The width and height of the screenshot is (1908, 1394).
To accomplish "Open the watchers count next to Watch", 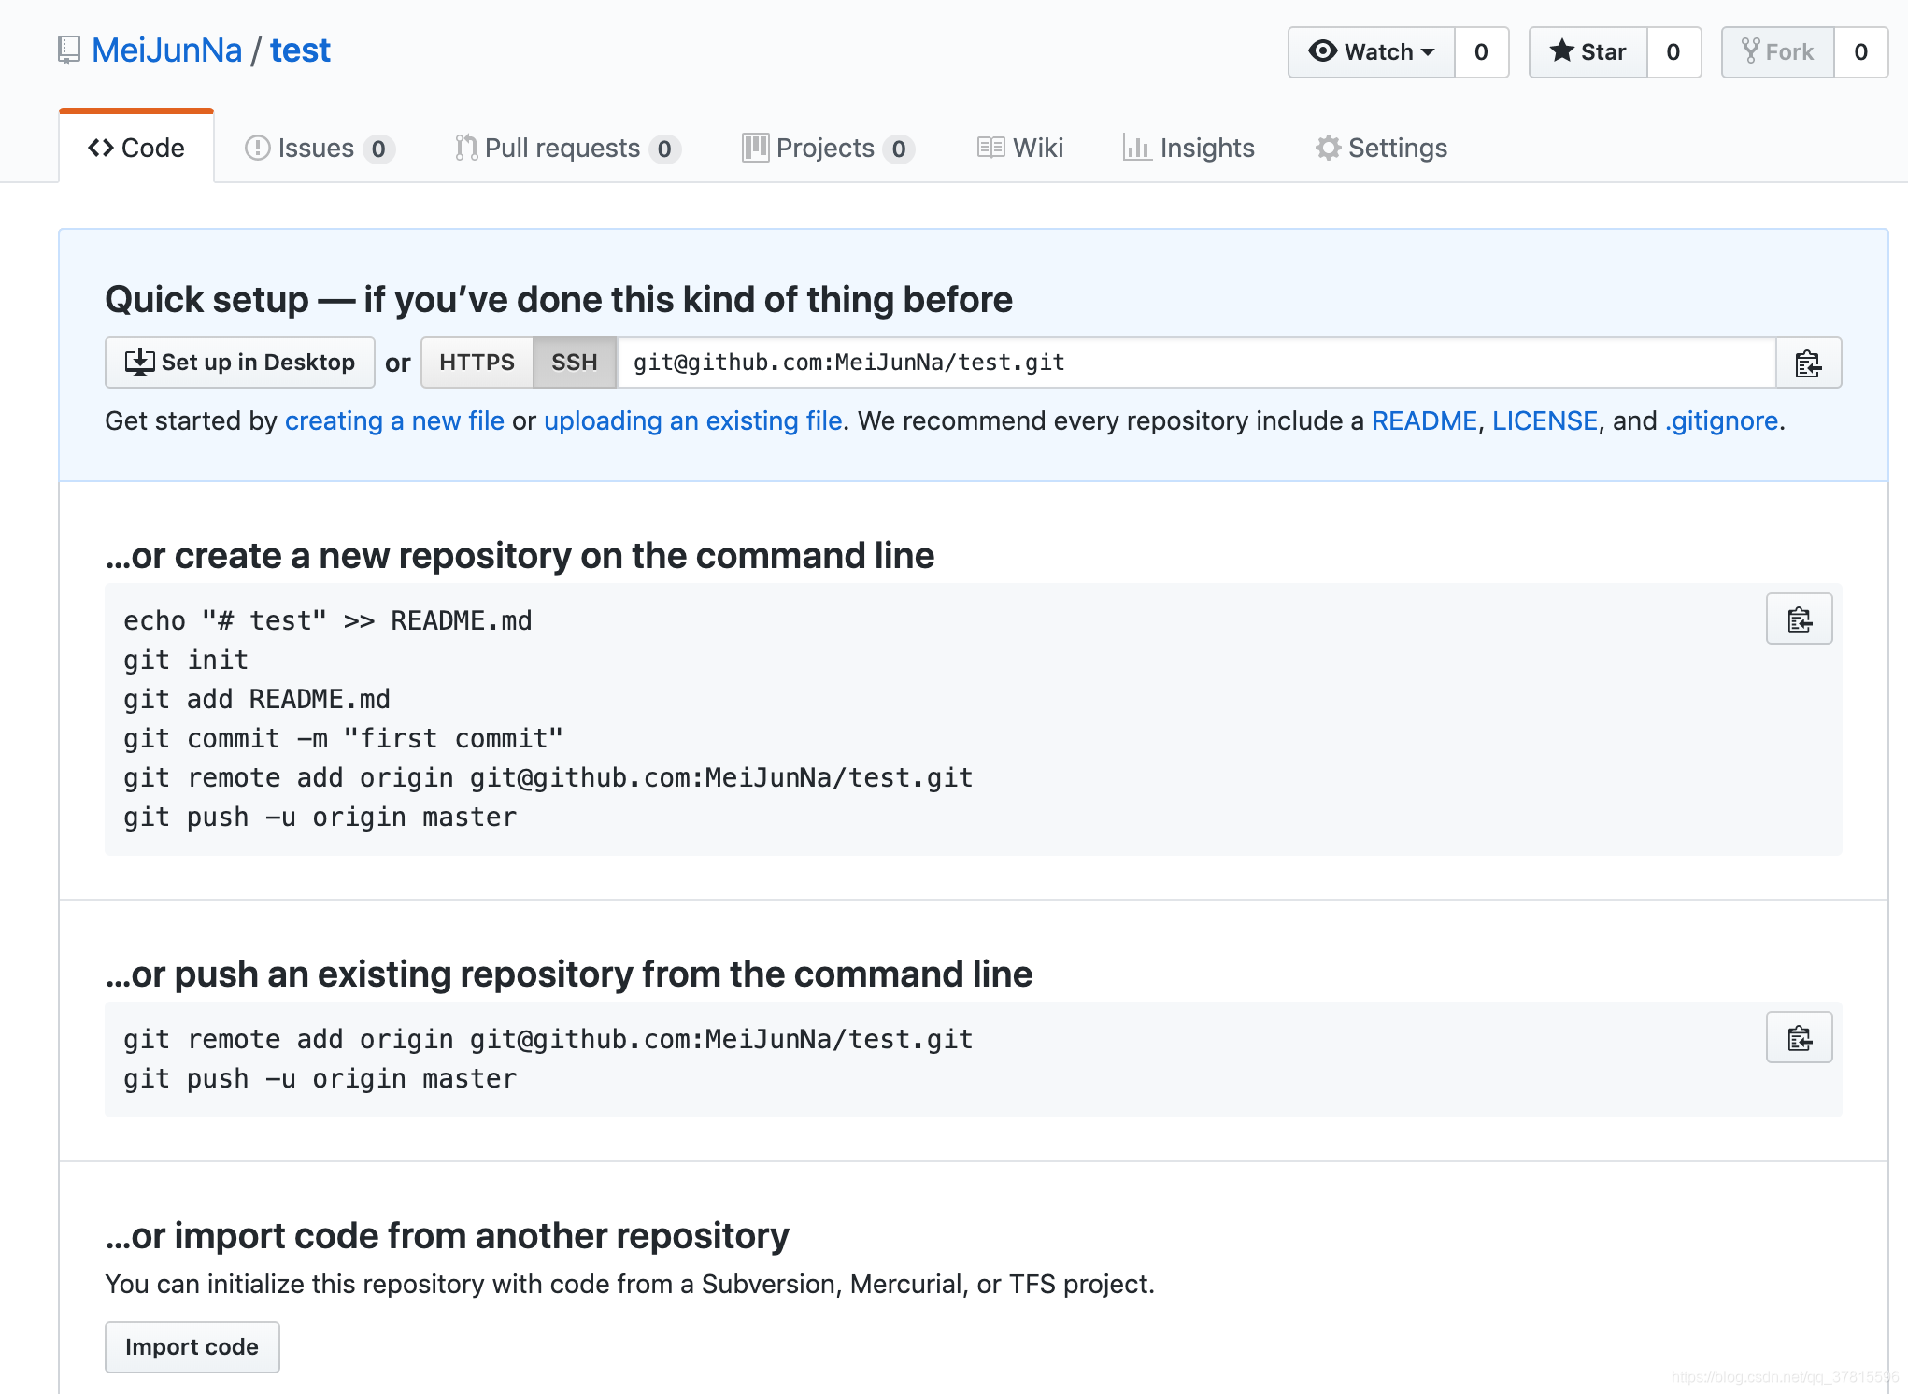I will (x=1481, y=52).
